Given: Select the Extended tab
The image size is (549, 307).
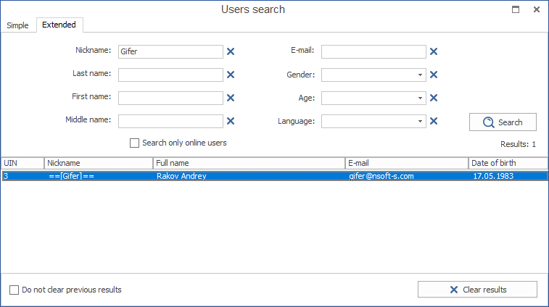Looking at the screenshot, I should (59, 25).
